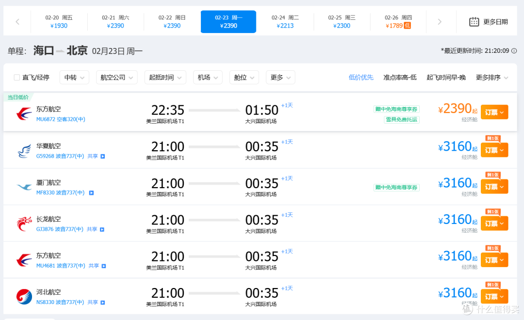This screenshot has height=320, width=524.
Task: Click the 长龙航空 dragon logo
Action: tap(24, 224)
